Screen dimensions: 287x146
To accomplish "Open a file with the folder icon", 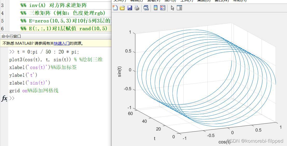I will 122,8.
